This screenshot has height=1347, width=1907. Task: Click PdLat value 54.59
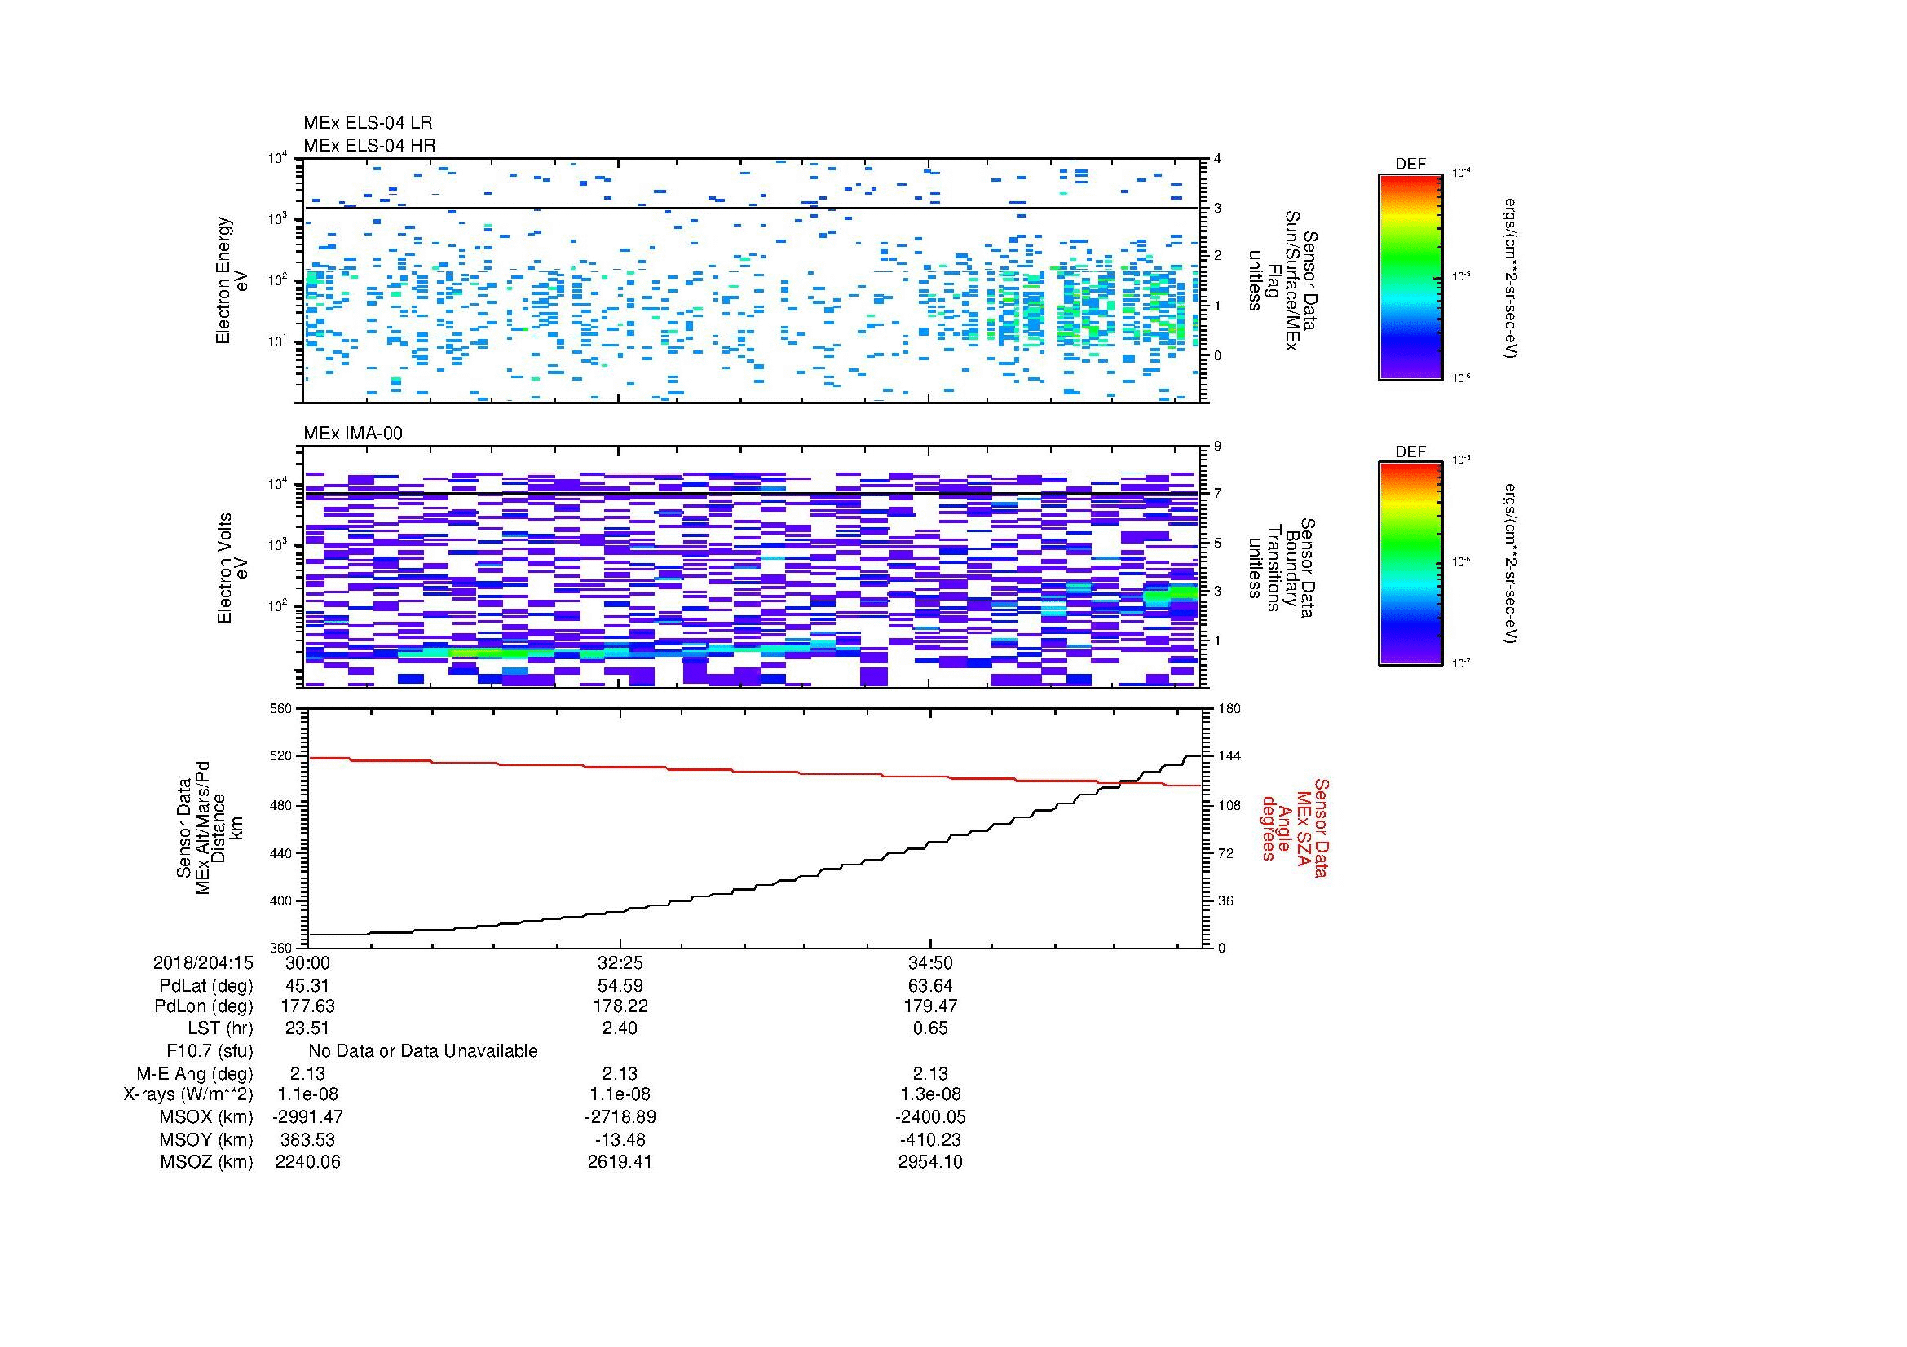point(620,986)
